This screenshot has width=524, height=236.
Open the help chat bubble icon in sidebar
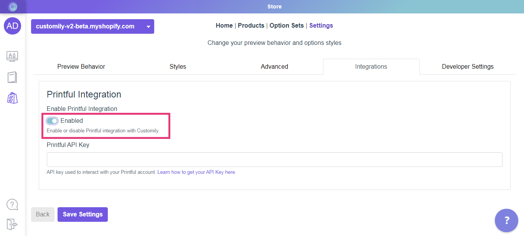point(12,204)
